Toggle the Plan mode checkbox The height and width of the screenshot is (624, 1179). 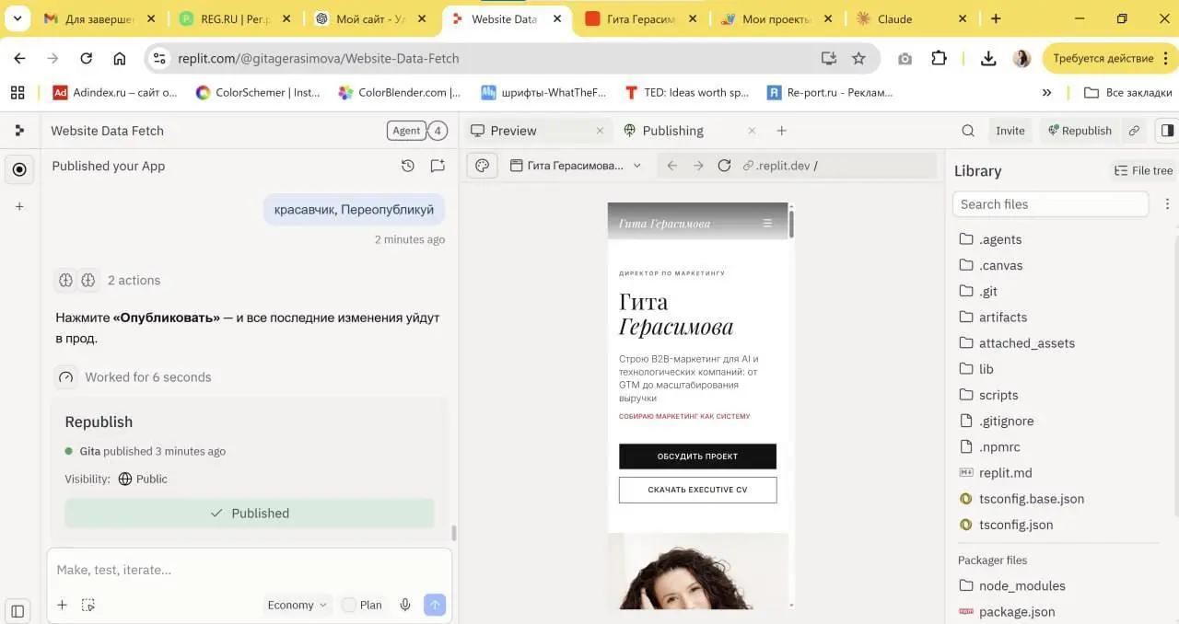tap(348, 605)
